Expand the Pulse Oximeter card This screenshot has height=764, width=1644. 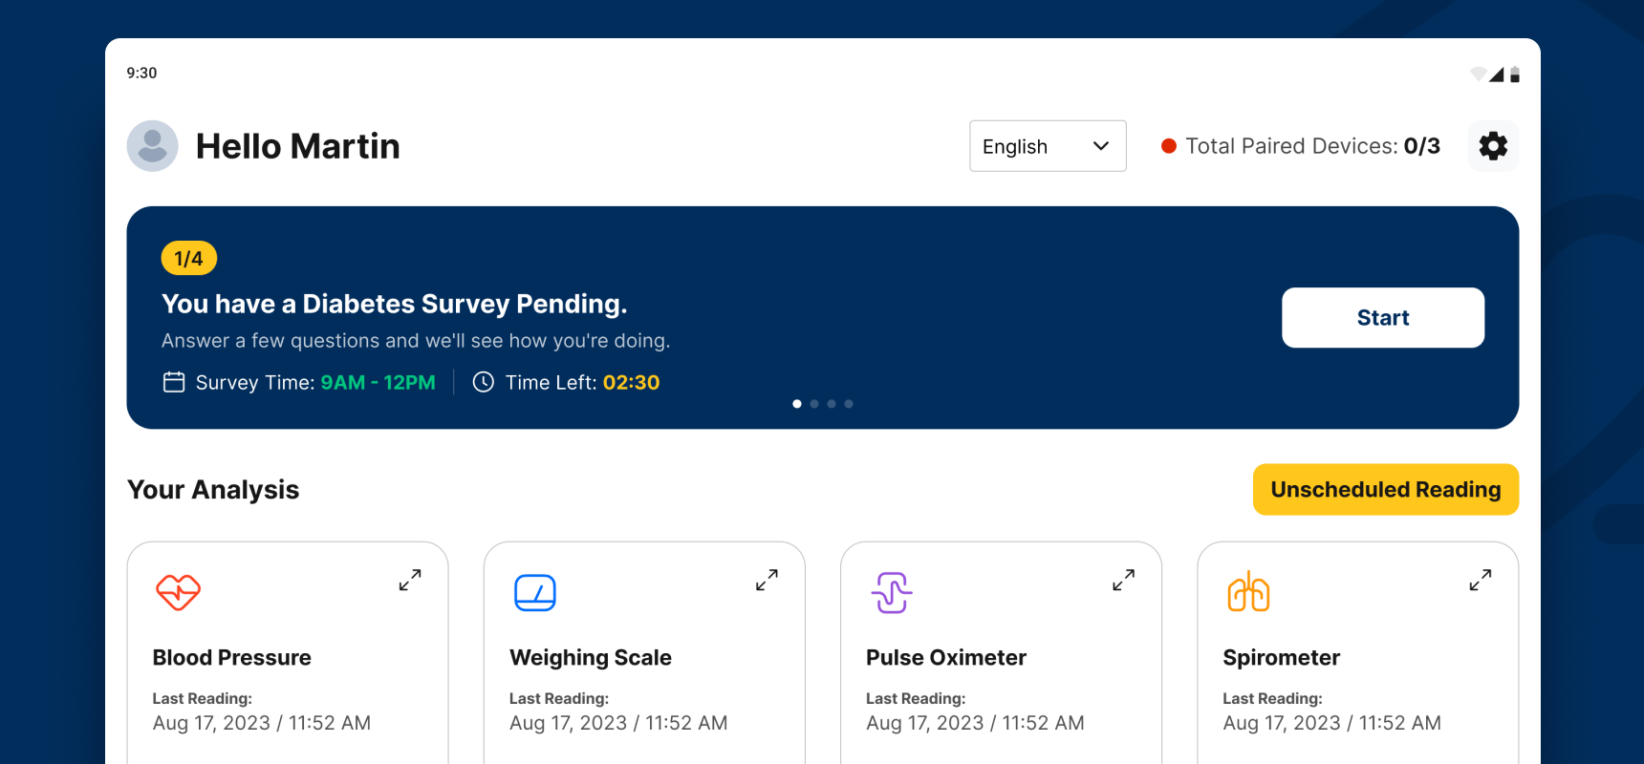(x=1123, y=580)
